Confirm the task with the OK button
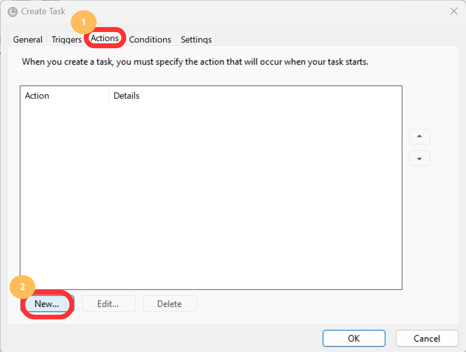Screen dimensions: 466x352 (x=354, y=338)
